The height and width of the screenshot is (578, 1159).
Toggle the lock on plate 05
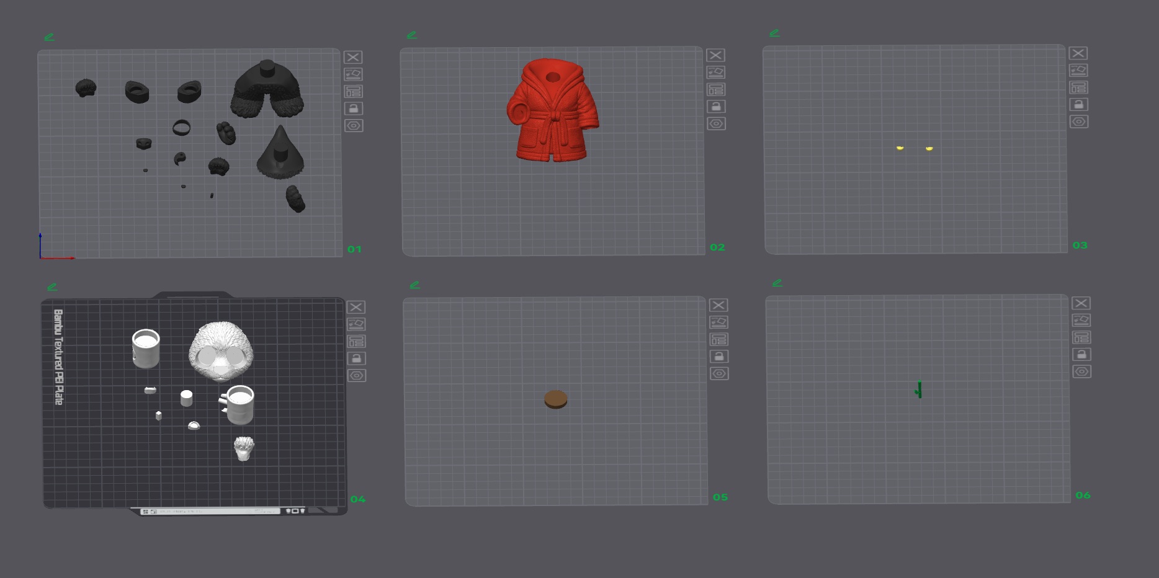[x=718, y=357]
